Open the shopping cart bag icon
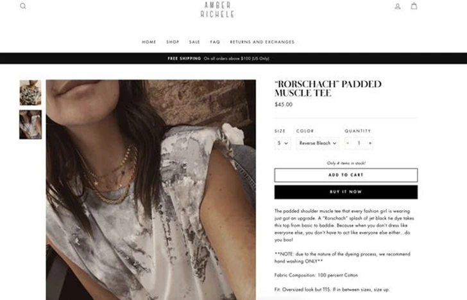This screenshot has height=300, width=467. (x=414, y=6)
